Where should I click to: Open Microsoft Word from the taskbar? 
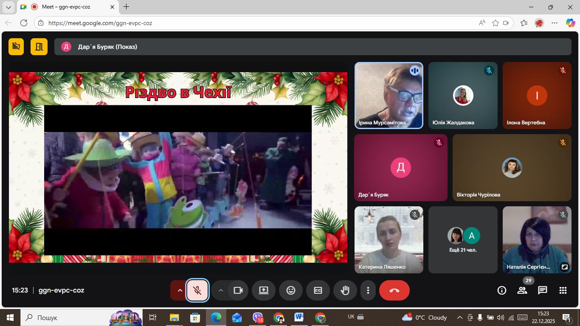(299, 318)
